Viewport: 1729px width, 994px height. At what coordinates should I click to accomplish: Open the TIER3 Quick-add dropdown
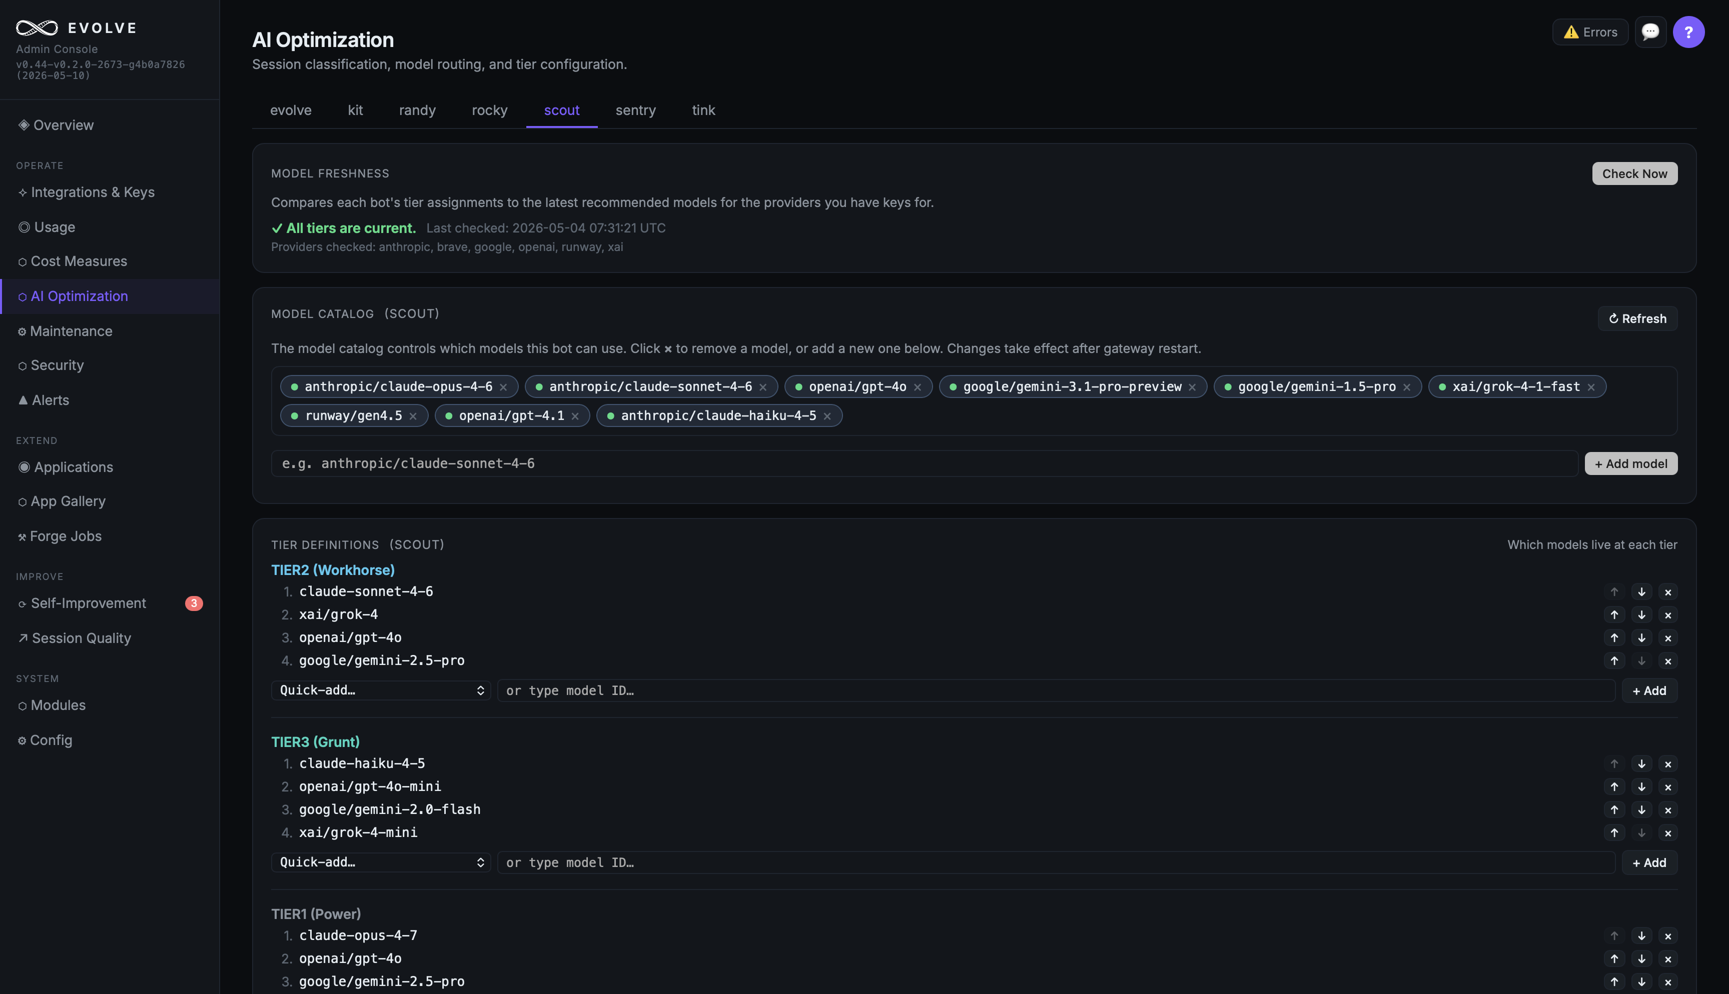point(381,862)
